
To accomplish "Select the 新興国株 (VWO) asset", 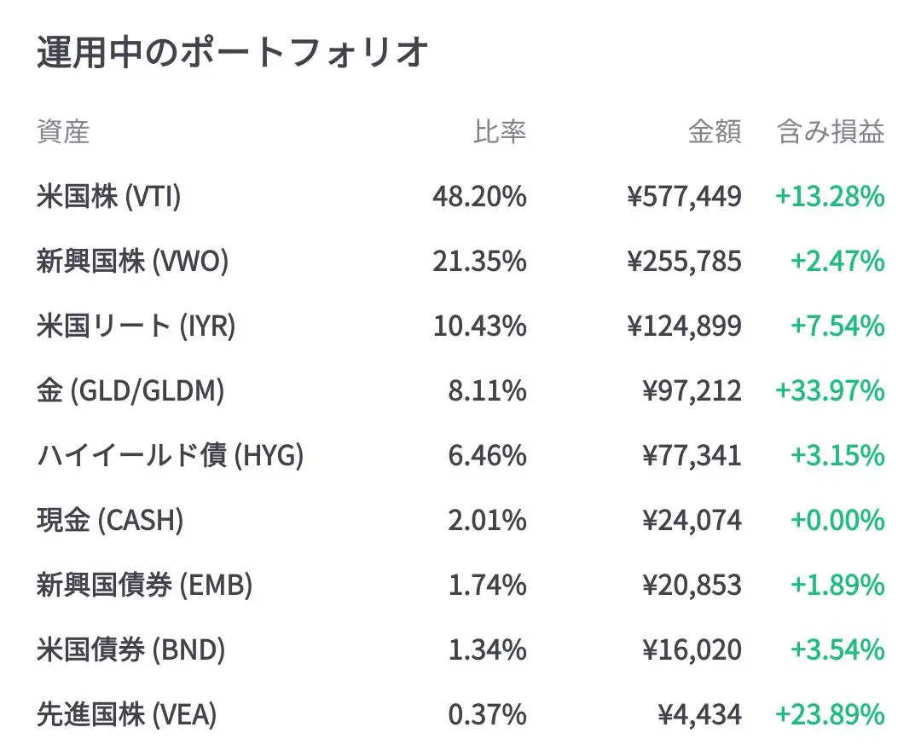I will (x=133, y=262).
